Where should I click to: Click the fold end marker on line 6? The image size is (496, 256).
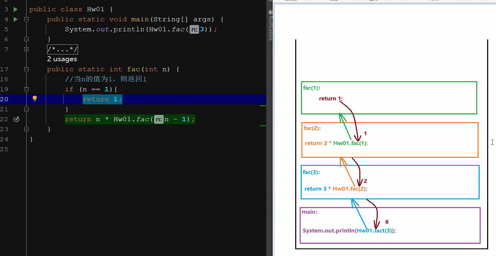pyautogui.click(x=27, y=39)
